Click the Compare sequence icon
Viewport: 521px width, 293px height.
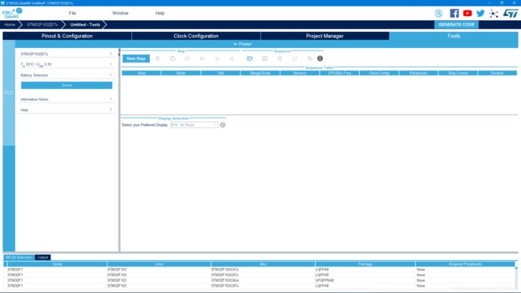pyautogui.click(x=295, y=58)
